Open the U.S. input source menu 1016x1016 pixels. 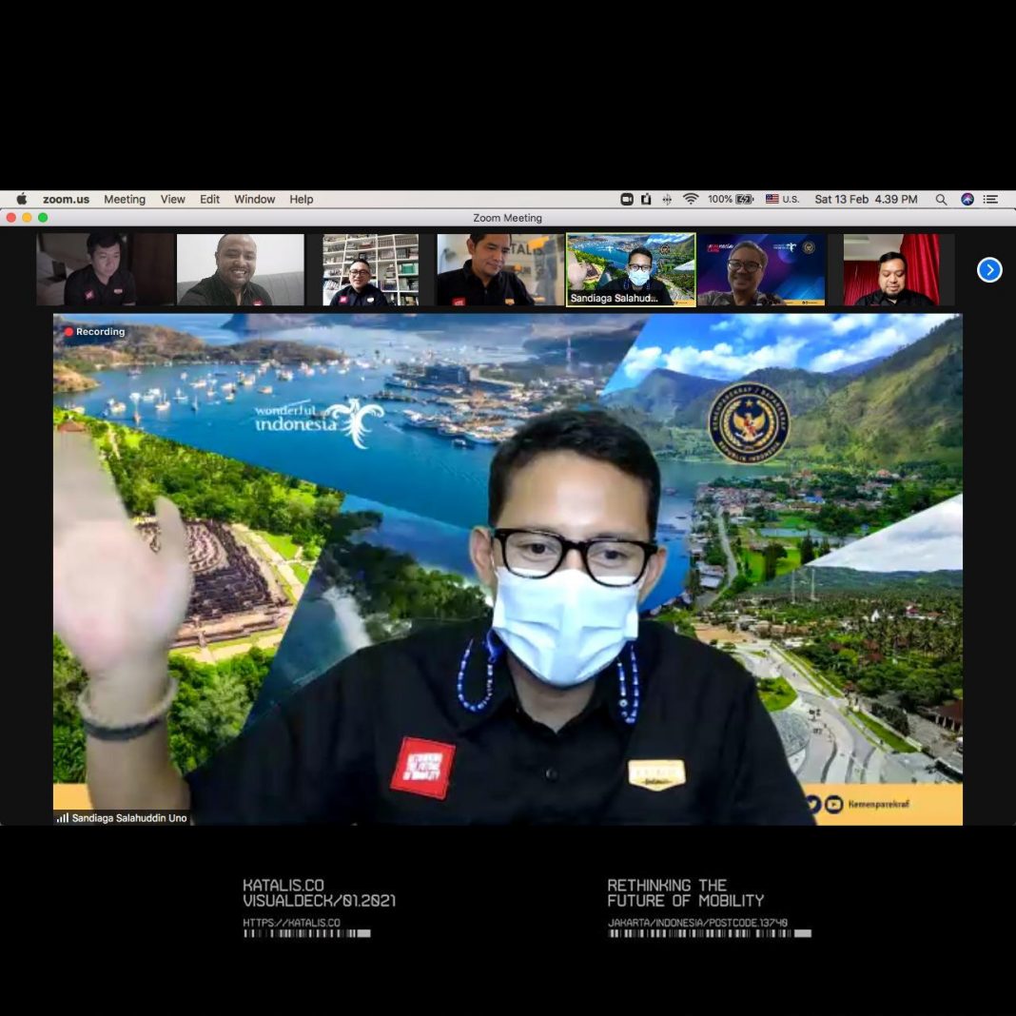point(783,199)
